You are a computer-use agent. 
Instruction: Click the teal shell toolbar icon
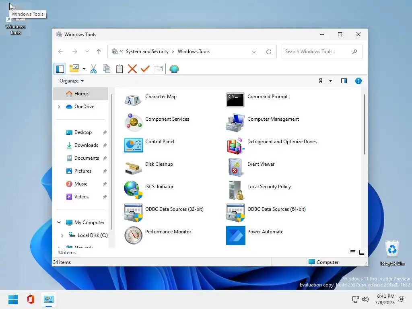(174, 69)
